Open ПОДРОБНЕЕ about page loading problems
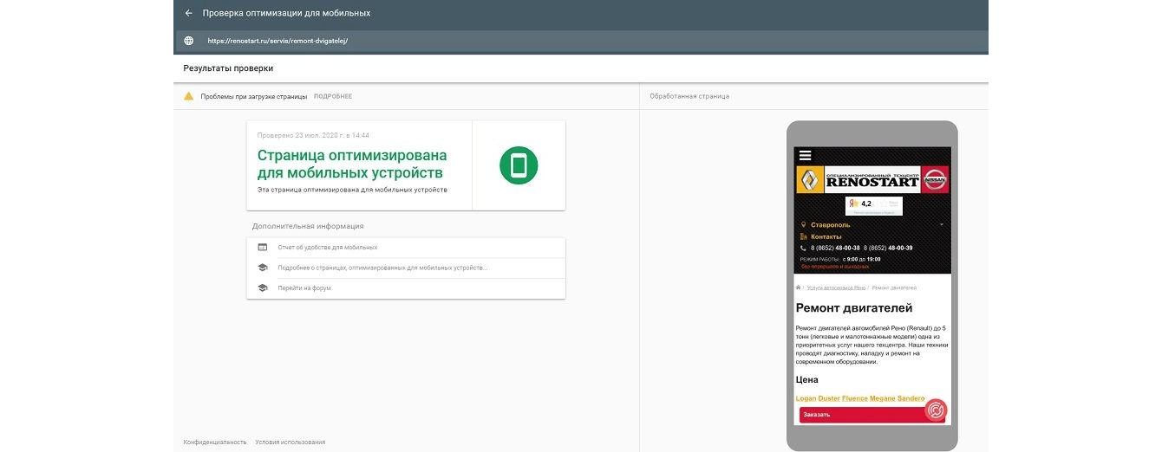This screenshot has height=452, width=1162. click(x=333, y=96)
